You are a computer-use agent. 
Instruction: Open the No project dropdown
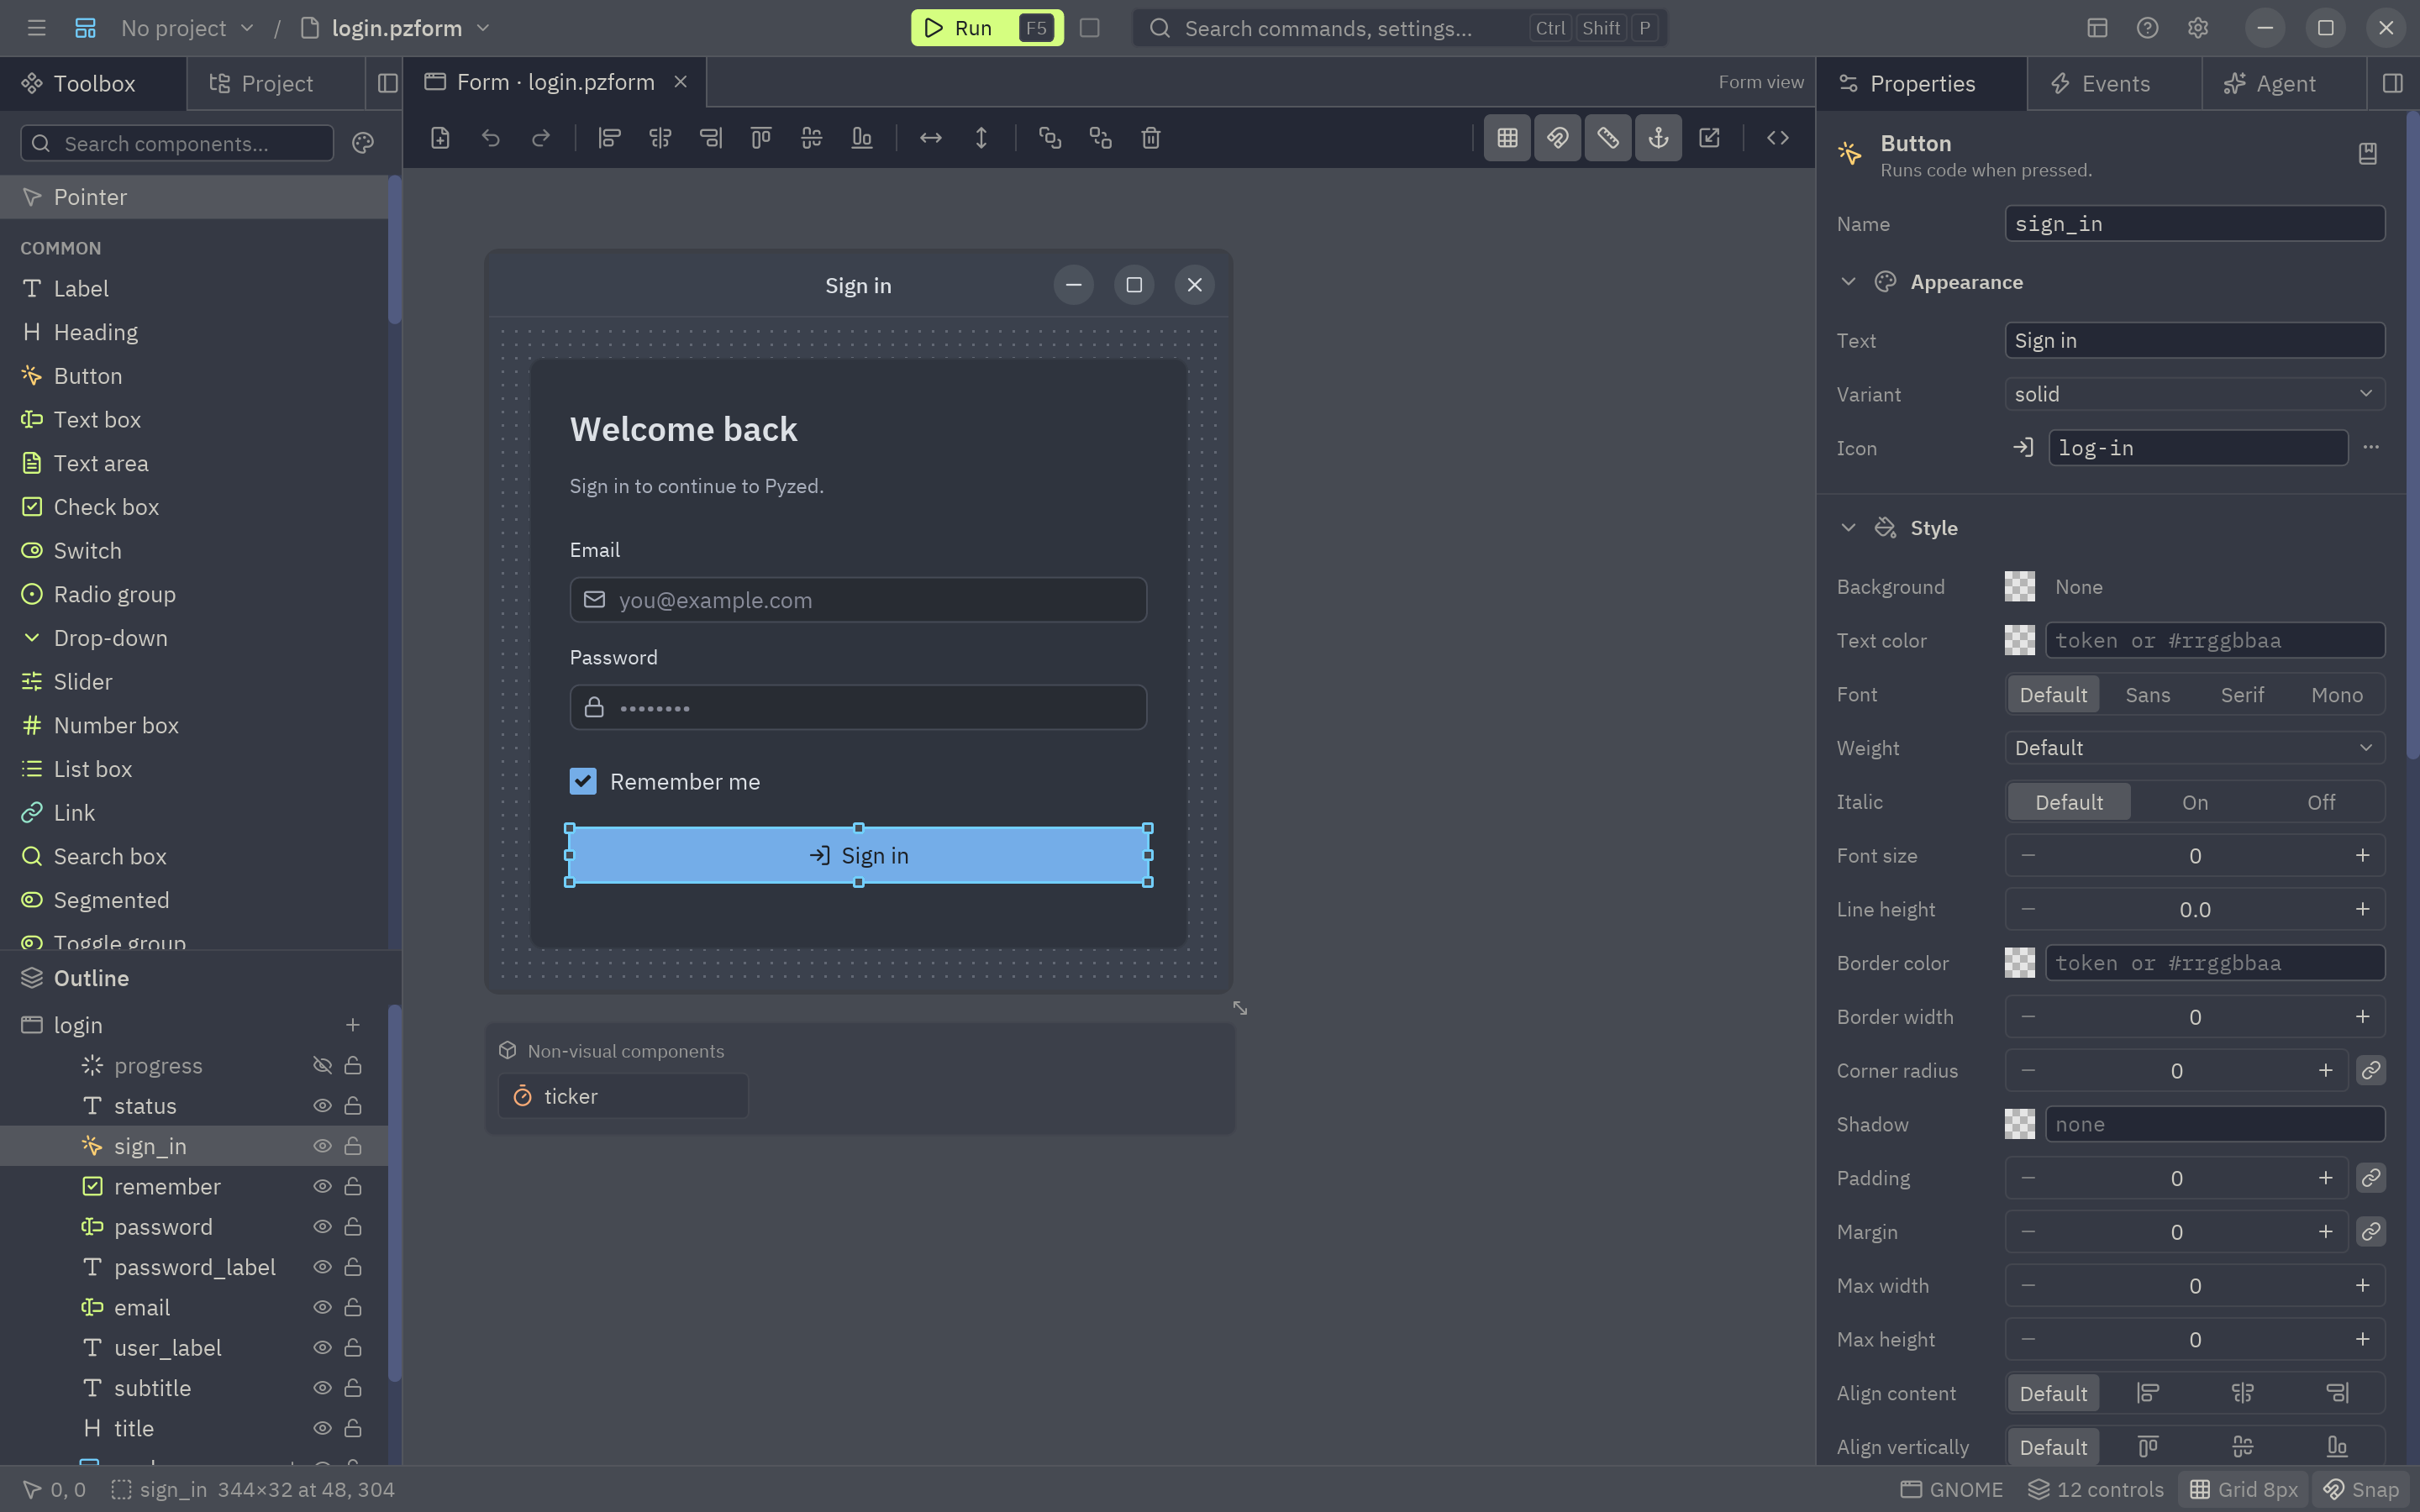pyautogui.click(x=187, y=28)
